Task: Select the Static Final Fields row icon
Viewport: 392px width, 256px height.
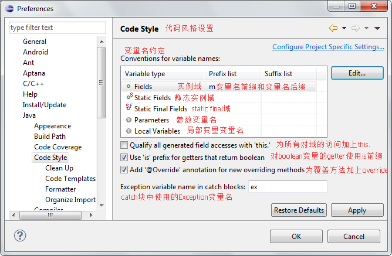Action: click(129, 108)
